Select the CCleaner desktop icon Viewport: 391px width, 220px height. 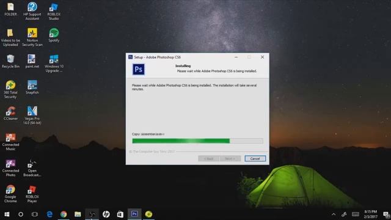click(10, 114)
